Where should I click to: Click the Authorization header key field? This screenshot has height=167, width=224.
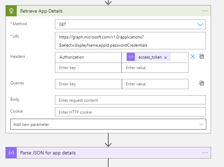[x=88, y=57]
